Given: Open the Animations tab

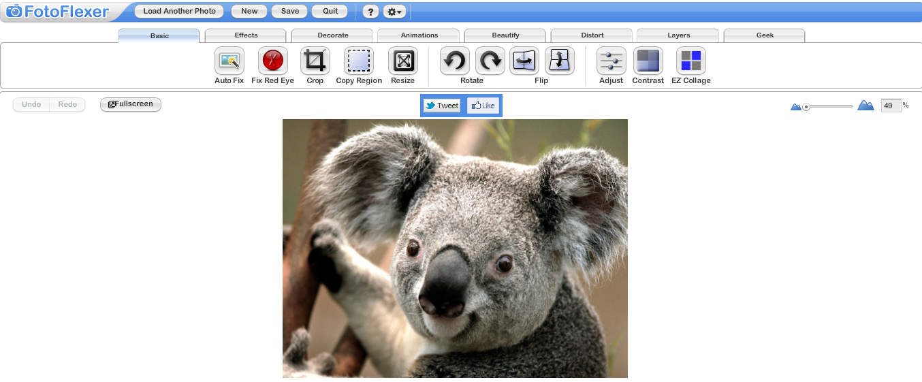Looking at the screenshot, I should pos(419,35).
